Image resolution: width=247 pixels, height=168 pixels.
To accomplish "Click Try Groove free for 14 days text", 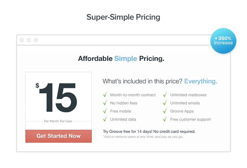I will 149,131.
